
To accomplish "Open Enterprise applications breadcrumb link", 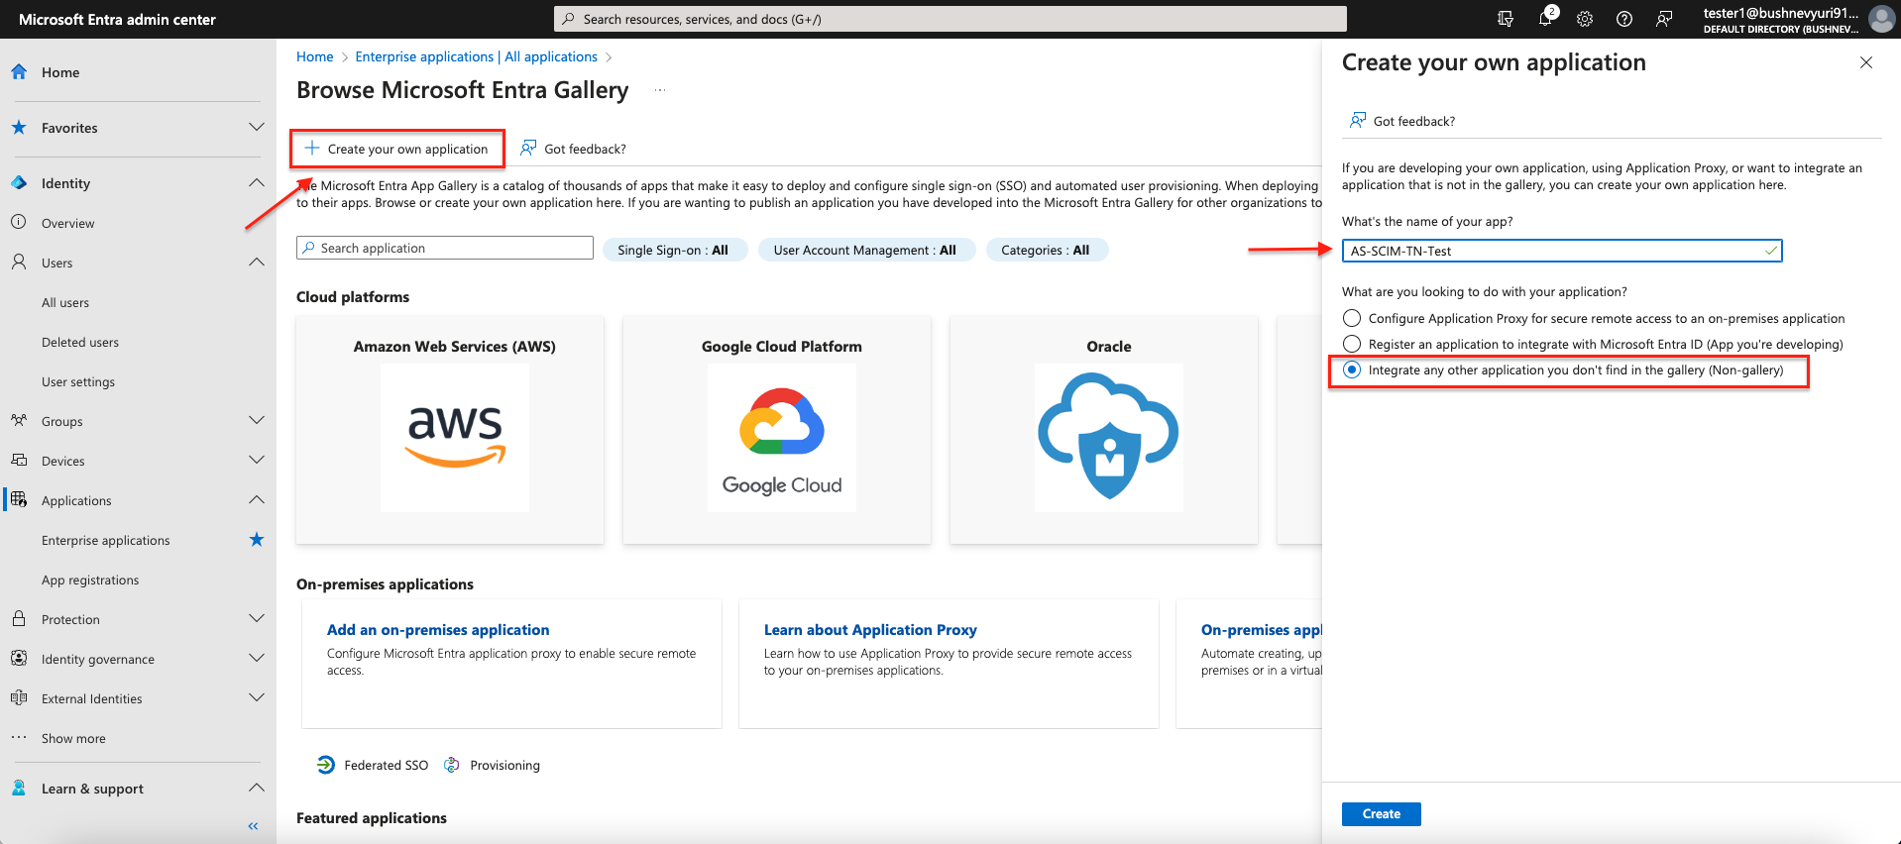I will coord(477,56).
